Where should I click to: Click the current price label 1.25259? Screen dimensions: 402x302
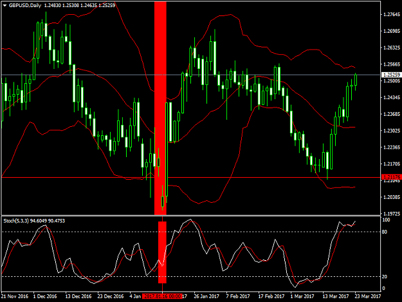[392, 75]
